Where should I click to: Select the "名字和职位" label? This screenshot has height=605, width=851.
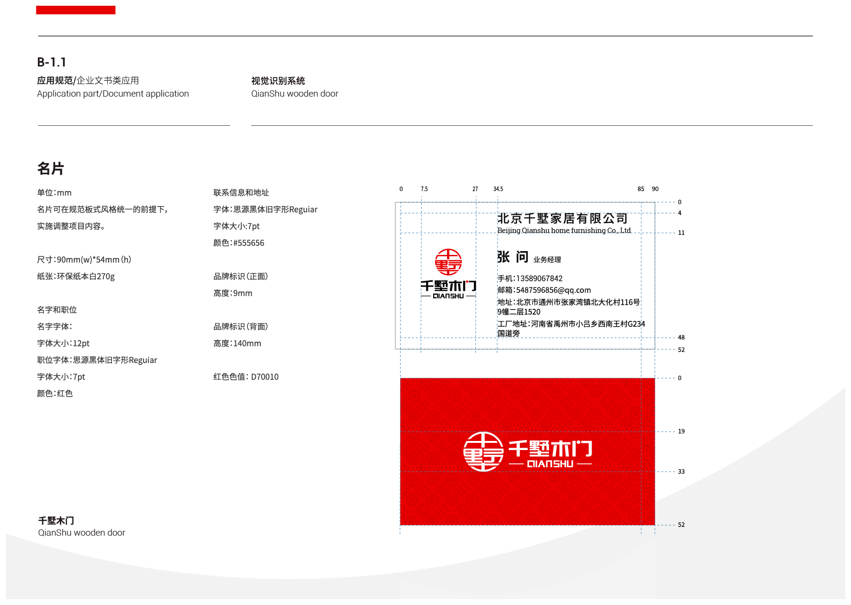[57, 310]
